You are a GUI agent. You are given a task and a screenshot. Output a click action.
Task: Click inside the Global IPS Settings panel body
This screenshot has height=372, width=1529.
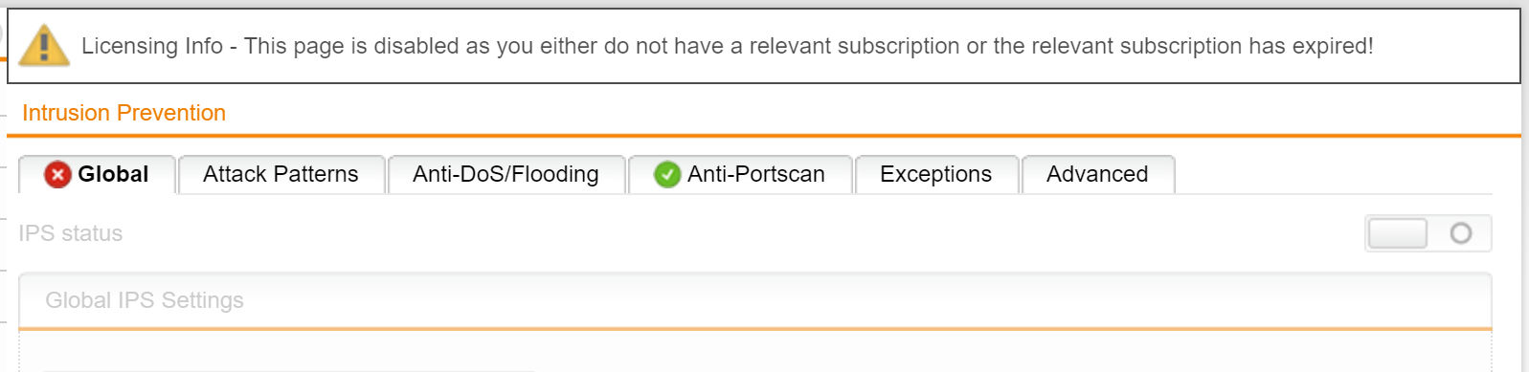point(755,352)
